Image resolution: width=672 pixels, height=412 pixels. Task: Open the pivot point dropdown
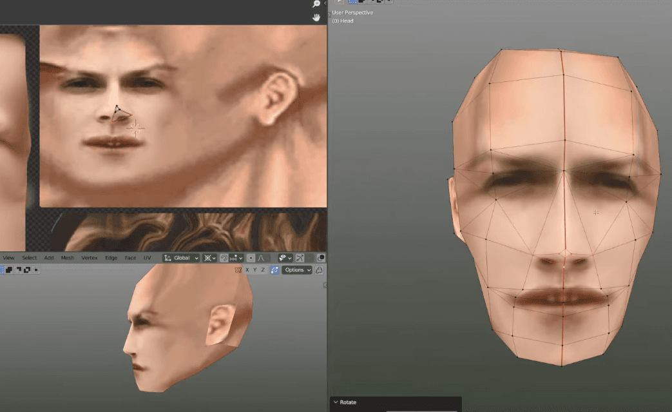click(210, 258)
